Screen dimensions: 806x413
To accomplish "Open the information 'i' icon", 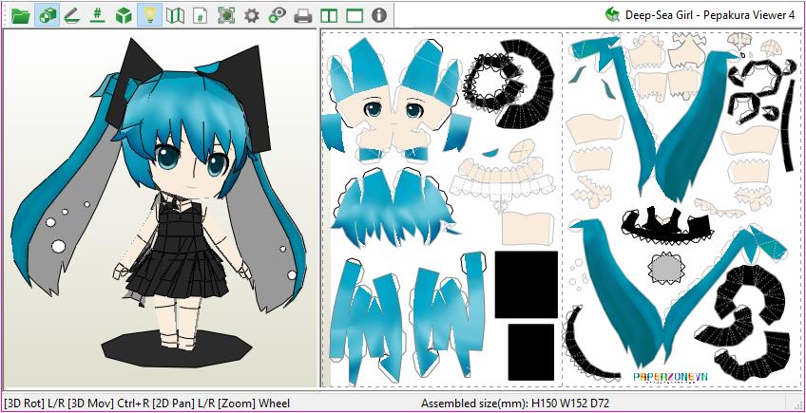I will 379,15.
